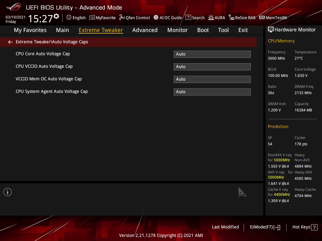Open MyFavorite text button
Viewport: 322px width, 241px height.
(x=106, y=18)
